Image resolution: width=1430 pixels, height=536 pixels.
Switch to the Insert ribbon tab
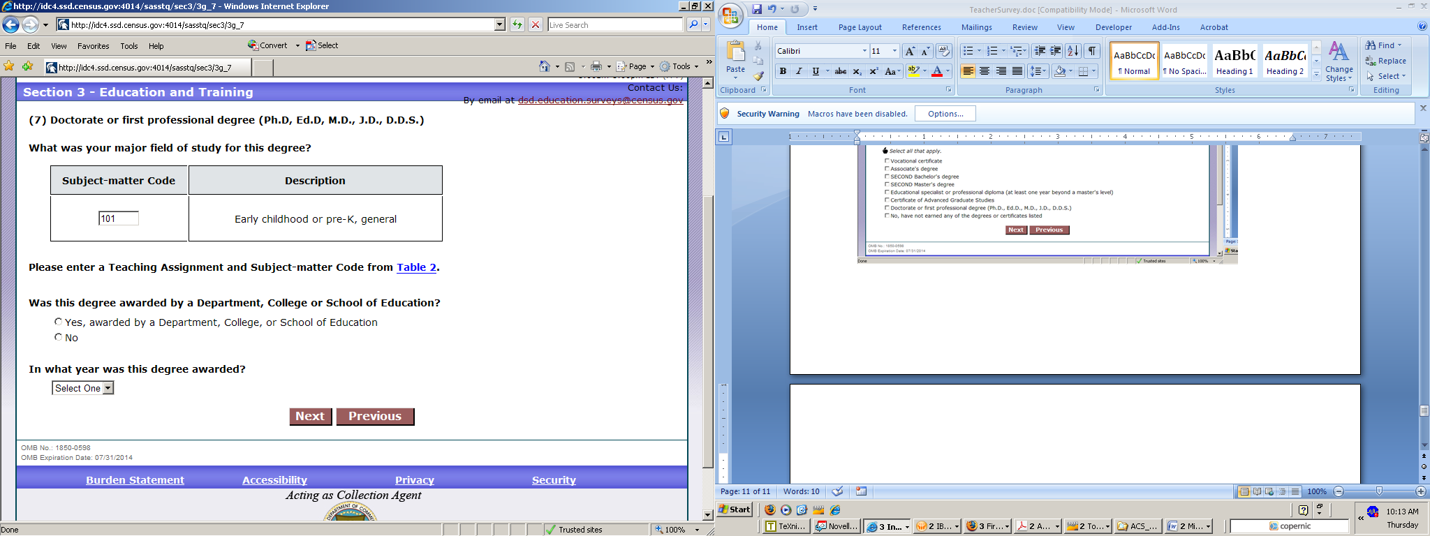(x=807, y=27)
